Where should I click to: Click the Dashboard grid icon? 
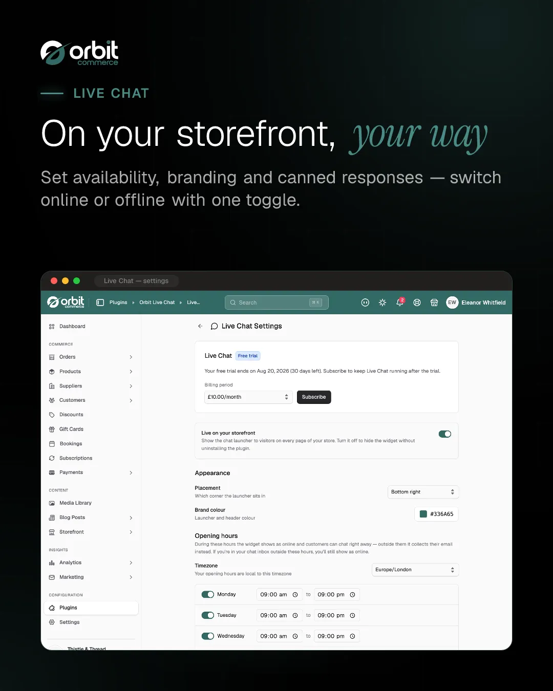[x=52, y=327]
